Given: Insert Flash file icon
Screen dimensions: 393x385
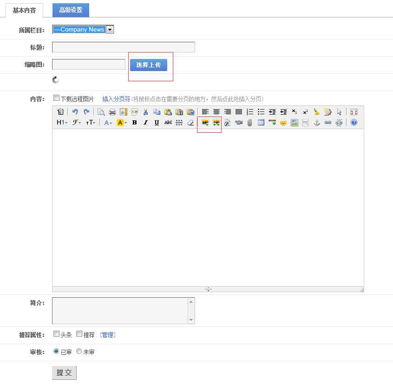Looking at the screenshot, I should pos(228,123).
